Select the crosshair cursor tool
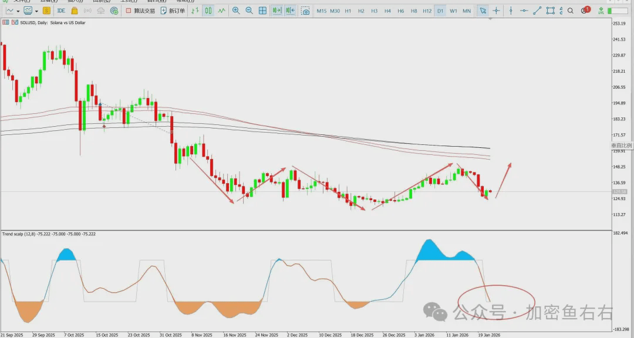This screenshot has width=634, height=338. point(497,11)
